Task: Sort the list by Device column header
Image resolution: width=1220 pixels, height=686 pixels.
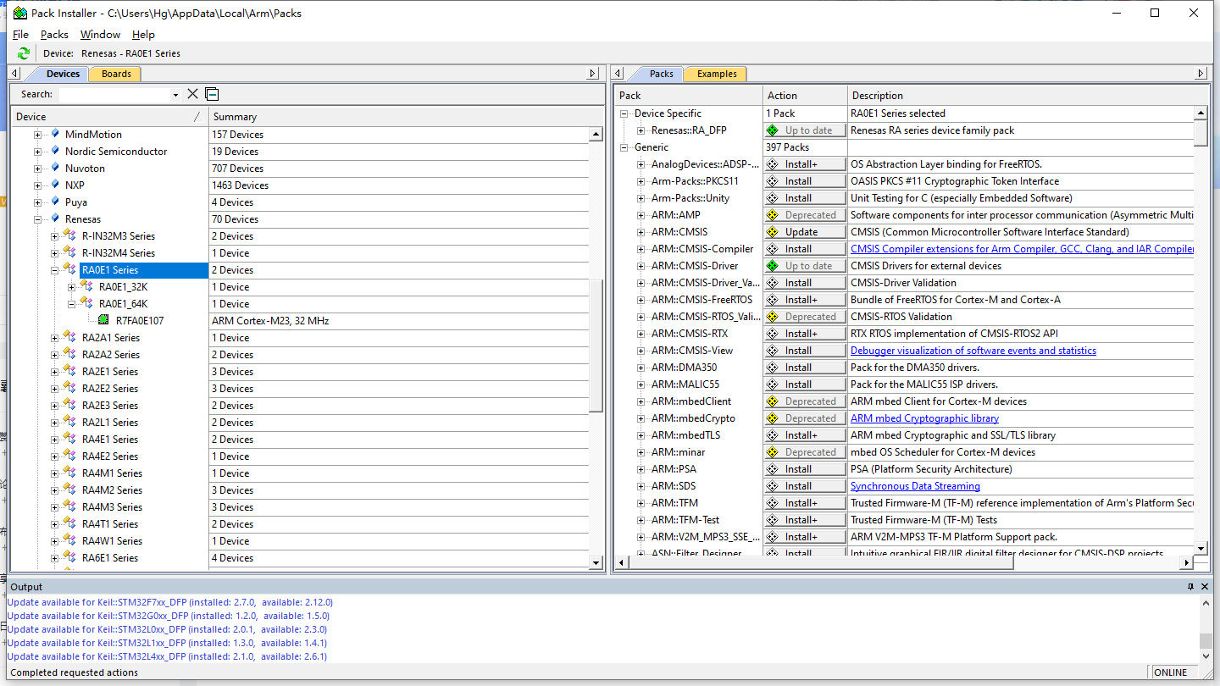Action: tap(31, 117)
